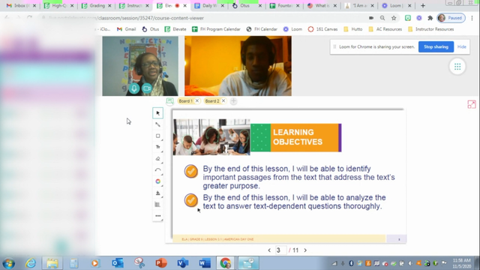
Task: Click the chart tool icon
Action: tap(158, 204)
